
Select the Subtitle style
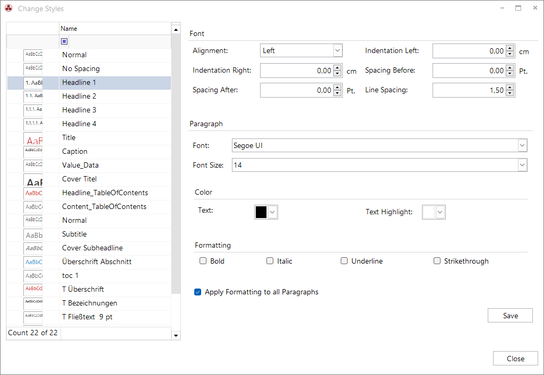click(89, 234)
